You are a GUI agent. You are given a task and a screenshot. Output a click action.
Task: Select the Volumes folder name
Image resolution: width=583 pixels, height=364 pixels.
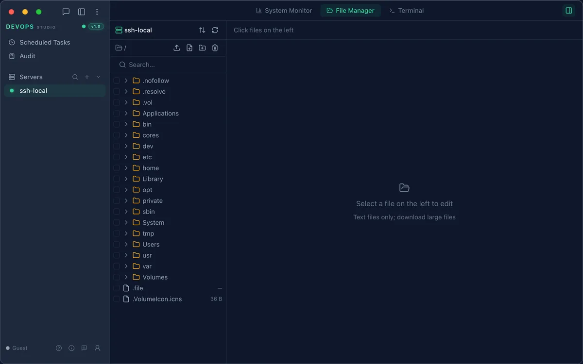pos(155,277)
